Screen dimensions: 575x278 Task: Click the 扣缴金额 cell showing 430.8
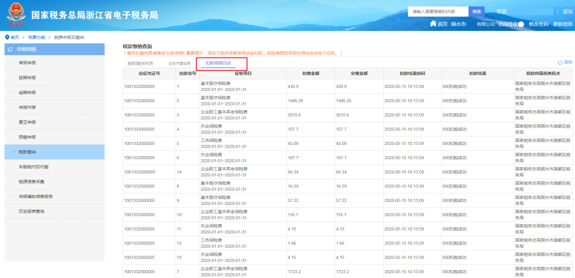[310, 86]
